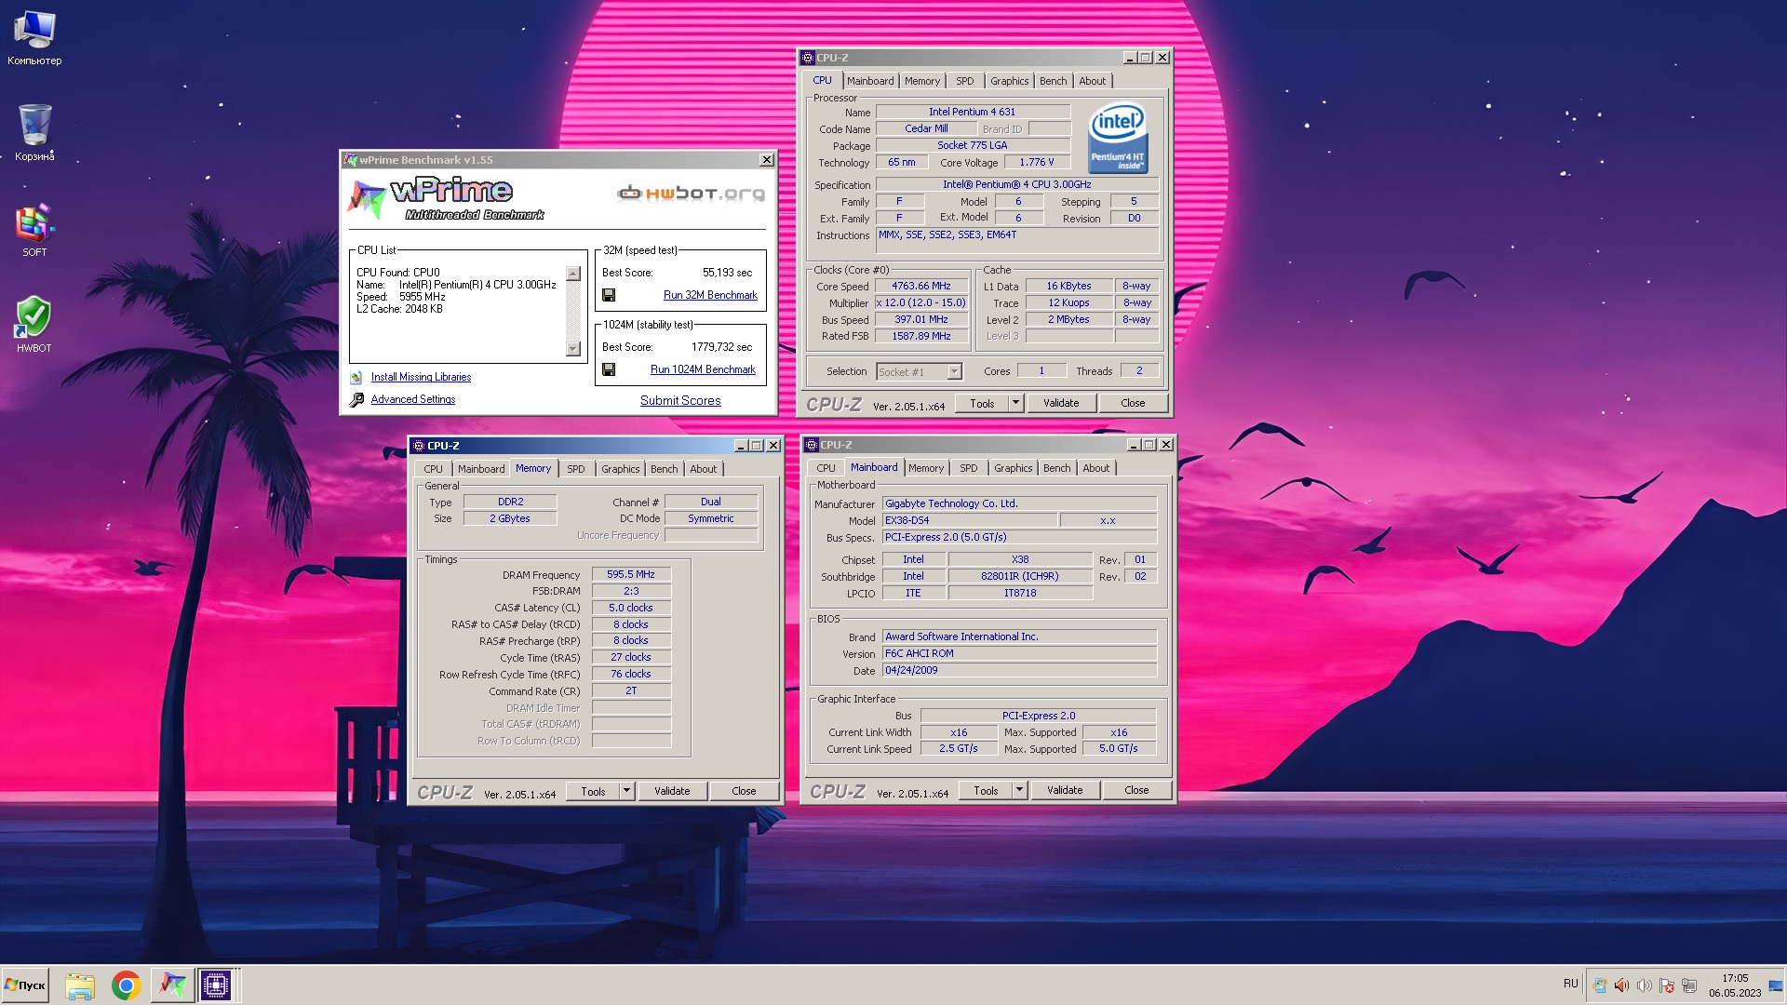Launch Chrome from the taskbar
This screenshot has width=1787, height=1005.
126,985
